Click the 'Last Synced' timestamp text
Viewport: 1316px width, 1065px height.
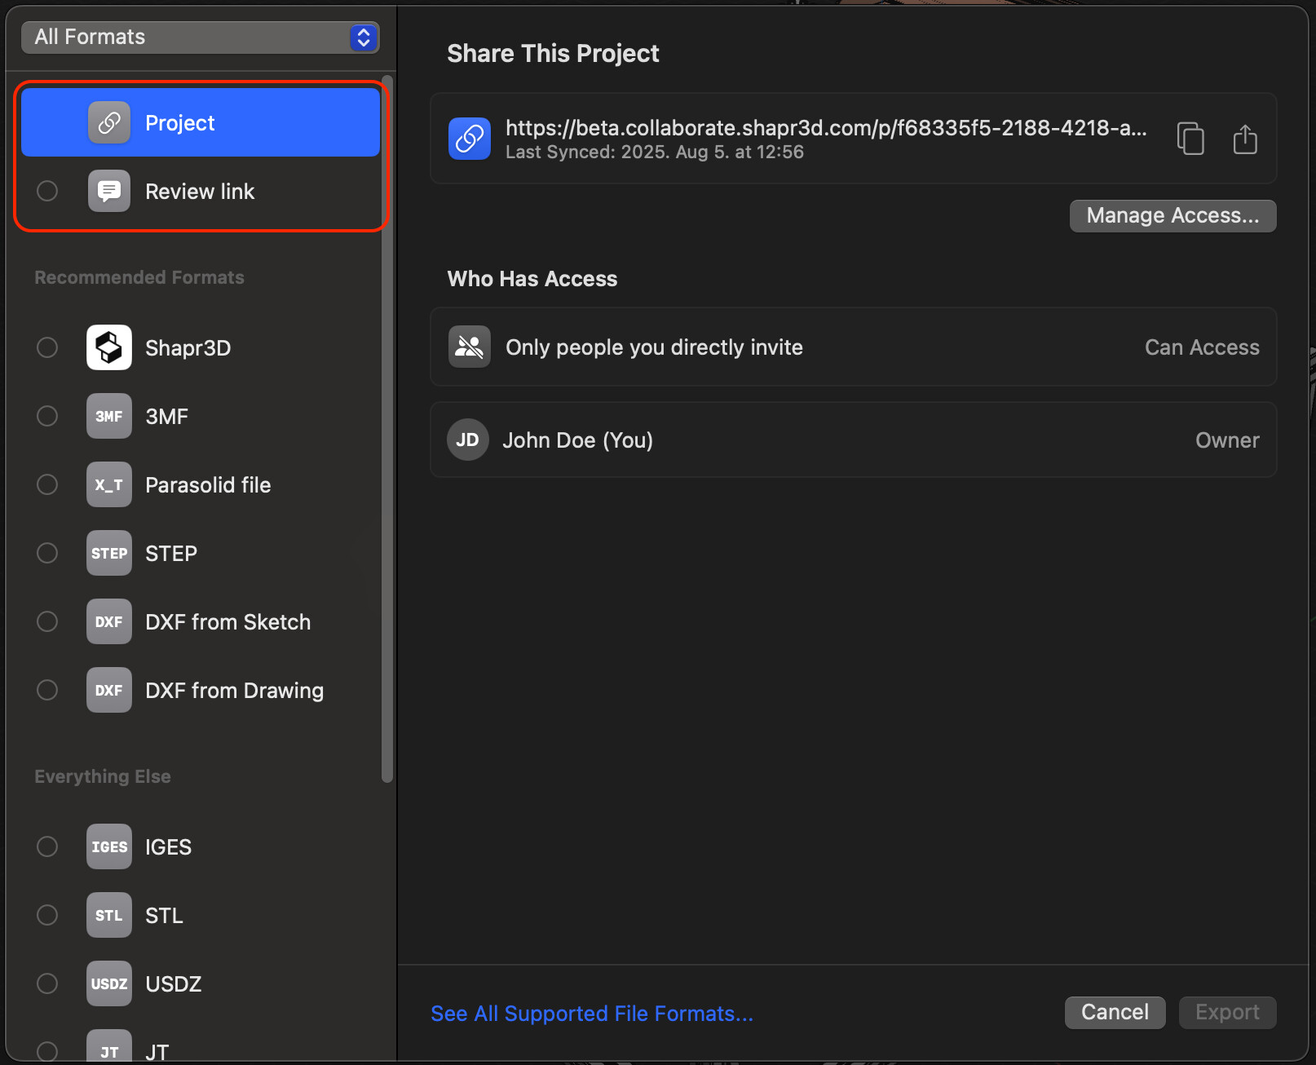click(x=655, y=152)
